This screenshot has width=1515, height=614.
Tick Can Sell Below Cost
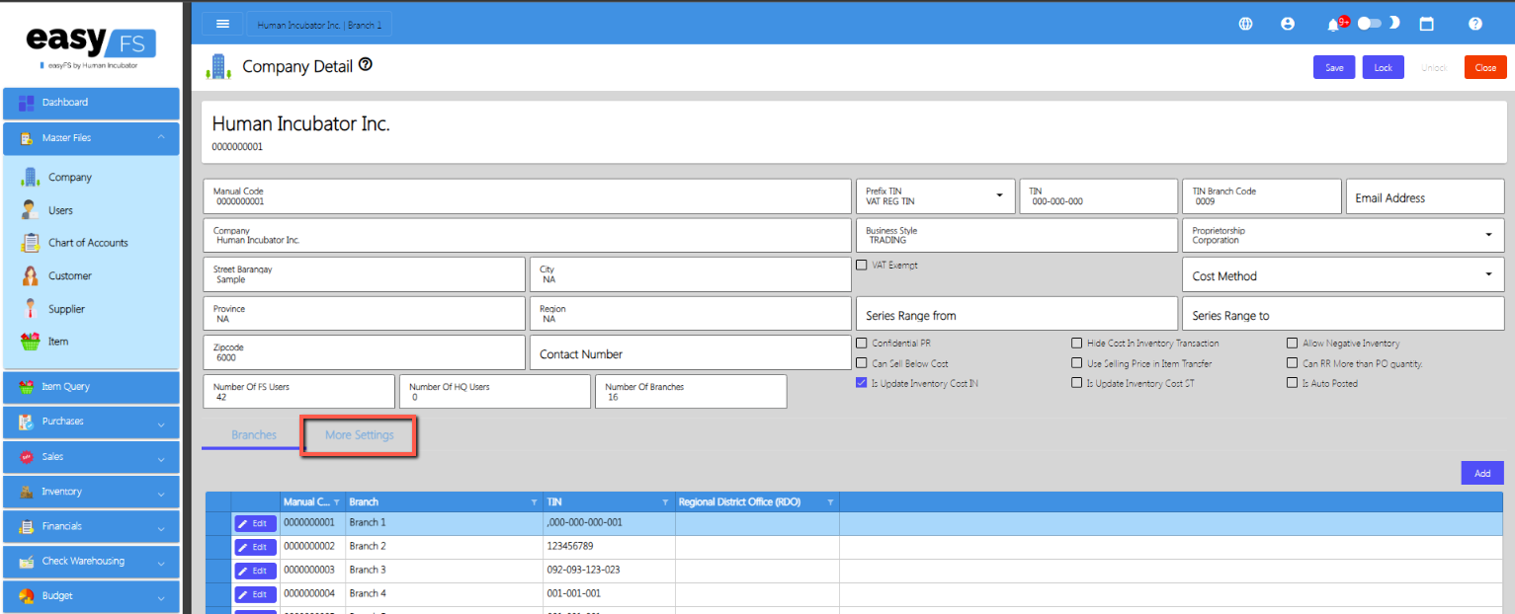pyautogui.click(x=862, y=363)
